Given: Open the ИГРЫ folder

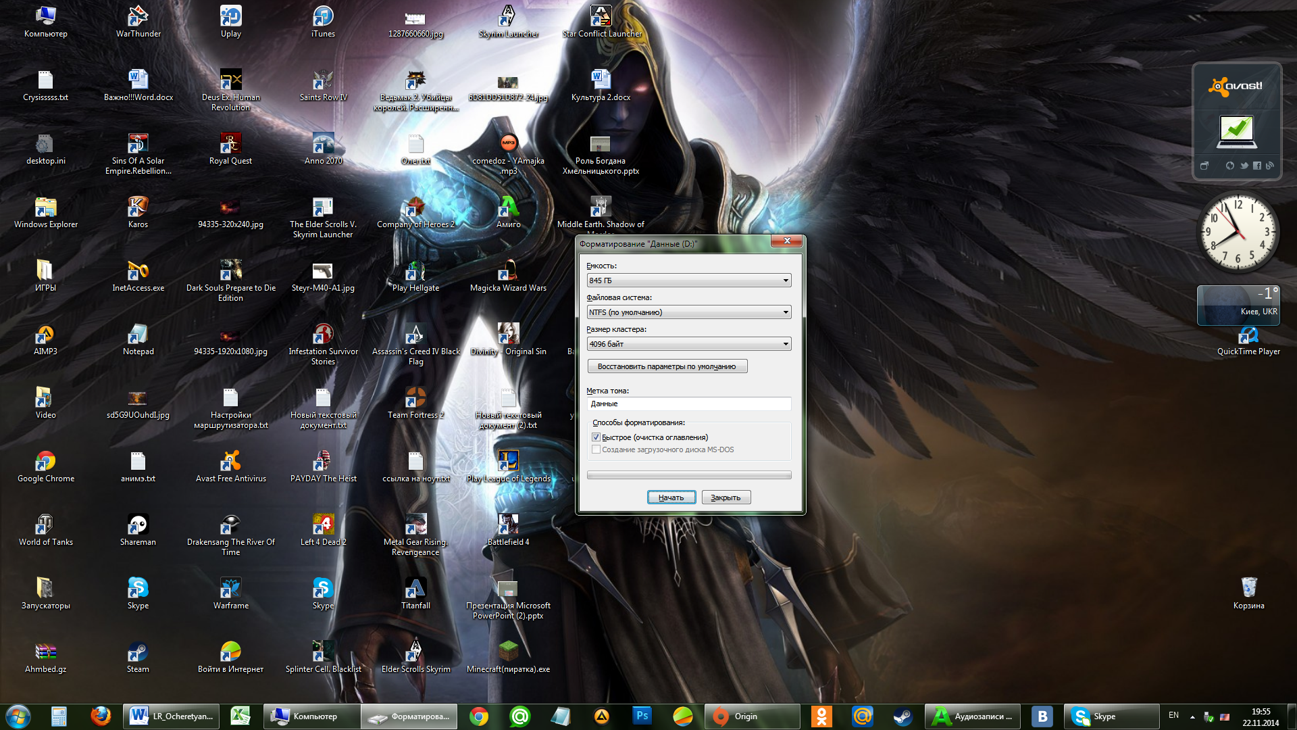Looking at the screenshot, I should 45,276.
